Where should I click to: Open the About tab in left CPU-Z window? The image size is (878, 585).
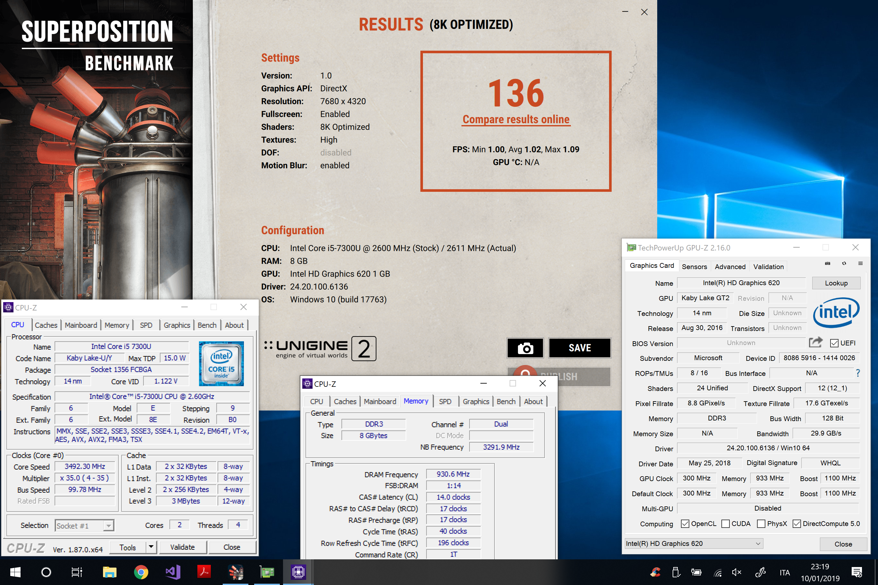point(234,325)
